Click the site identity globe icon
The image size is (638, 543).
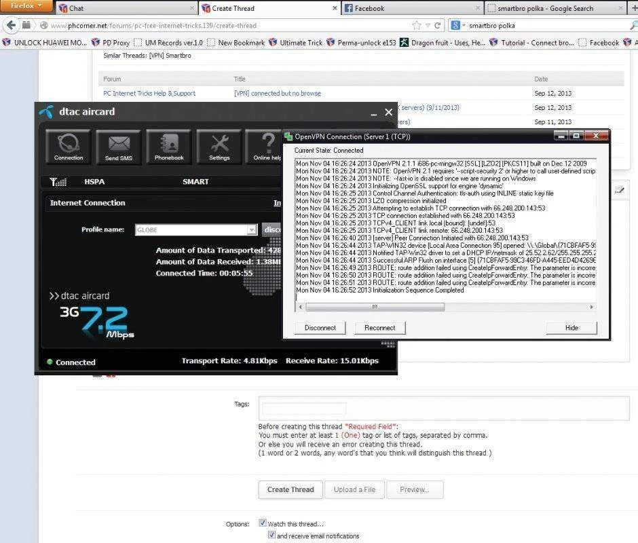tap(44, 25)
